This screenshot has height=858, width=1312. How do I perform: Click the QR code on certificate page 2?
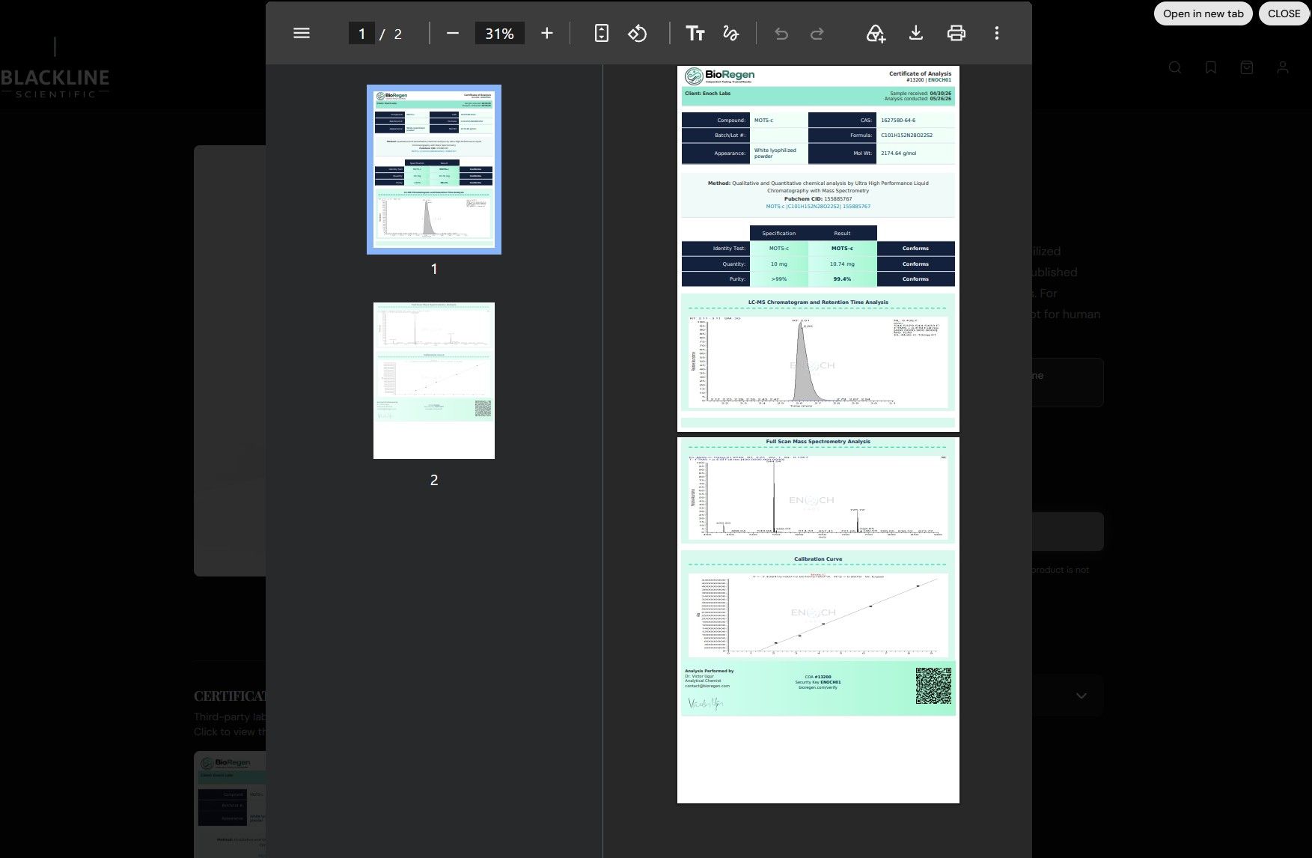pyautogui.click(x=933, y=686)
